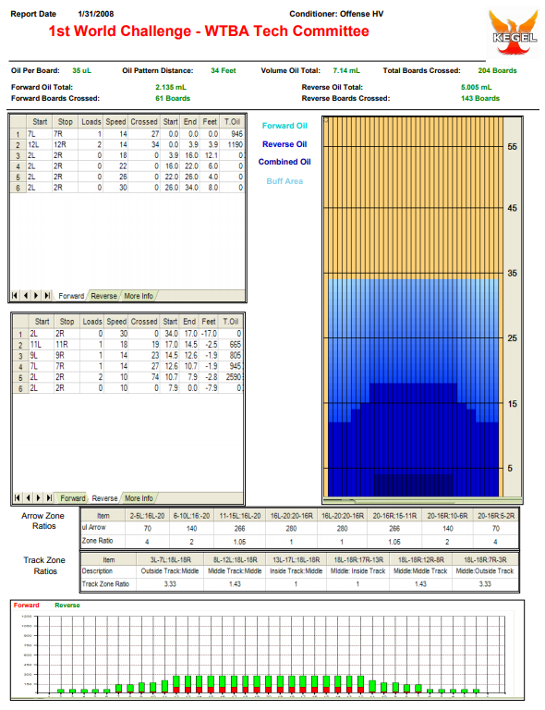Click 1st World Challenge title
Viewport: 545px width, 710px height.
[x=209, y=31]
